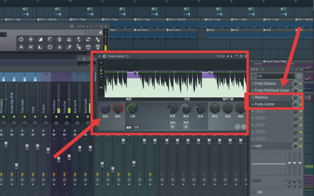
Task: Select Fruity Limiter plugin slot name
Action: pyautogui.click(x=265, y=104)
